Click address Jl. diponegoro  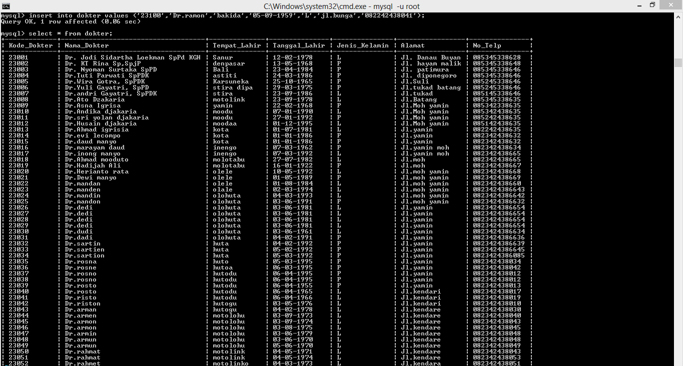[429, 75]
